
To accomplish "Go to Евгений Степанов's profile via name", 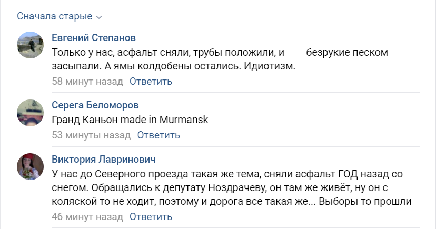I will (x=94, y=38).
